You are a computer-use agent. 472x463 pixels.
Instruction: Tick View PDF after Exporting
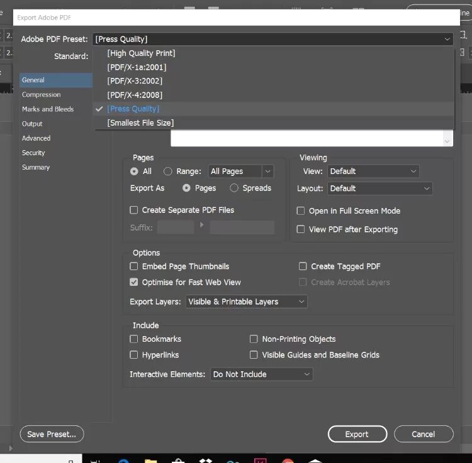coord(300,229)
